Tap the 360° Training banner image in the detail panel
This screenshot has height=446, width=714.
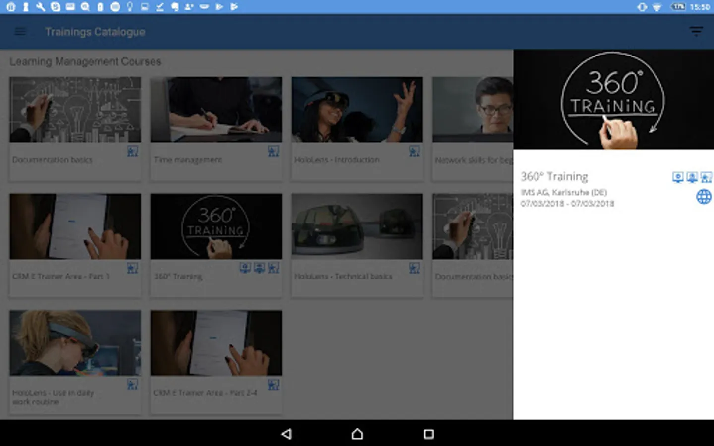(x=613, y=99)
